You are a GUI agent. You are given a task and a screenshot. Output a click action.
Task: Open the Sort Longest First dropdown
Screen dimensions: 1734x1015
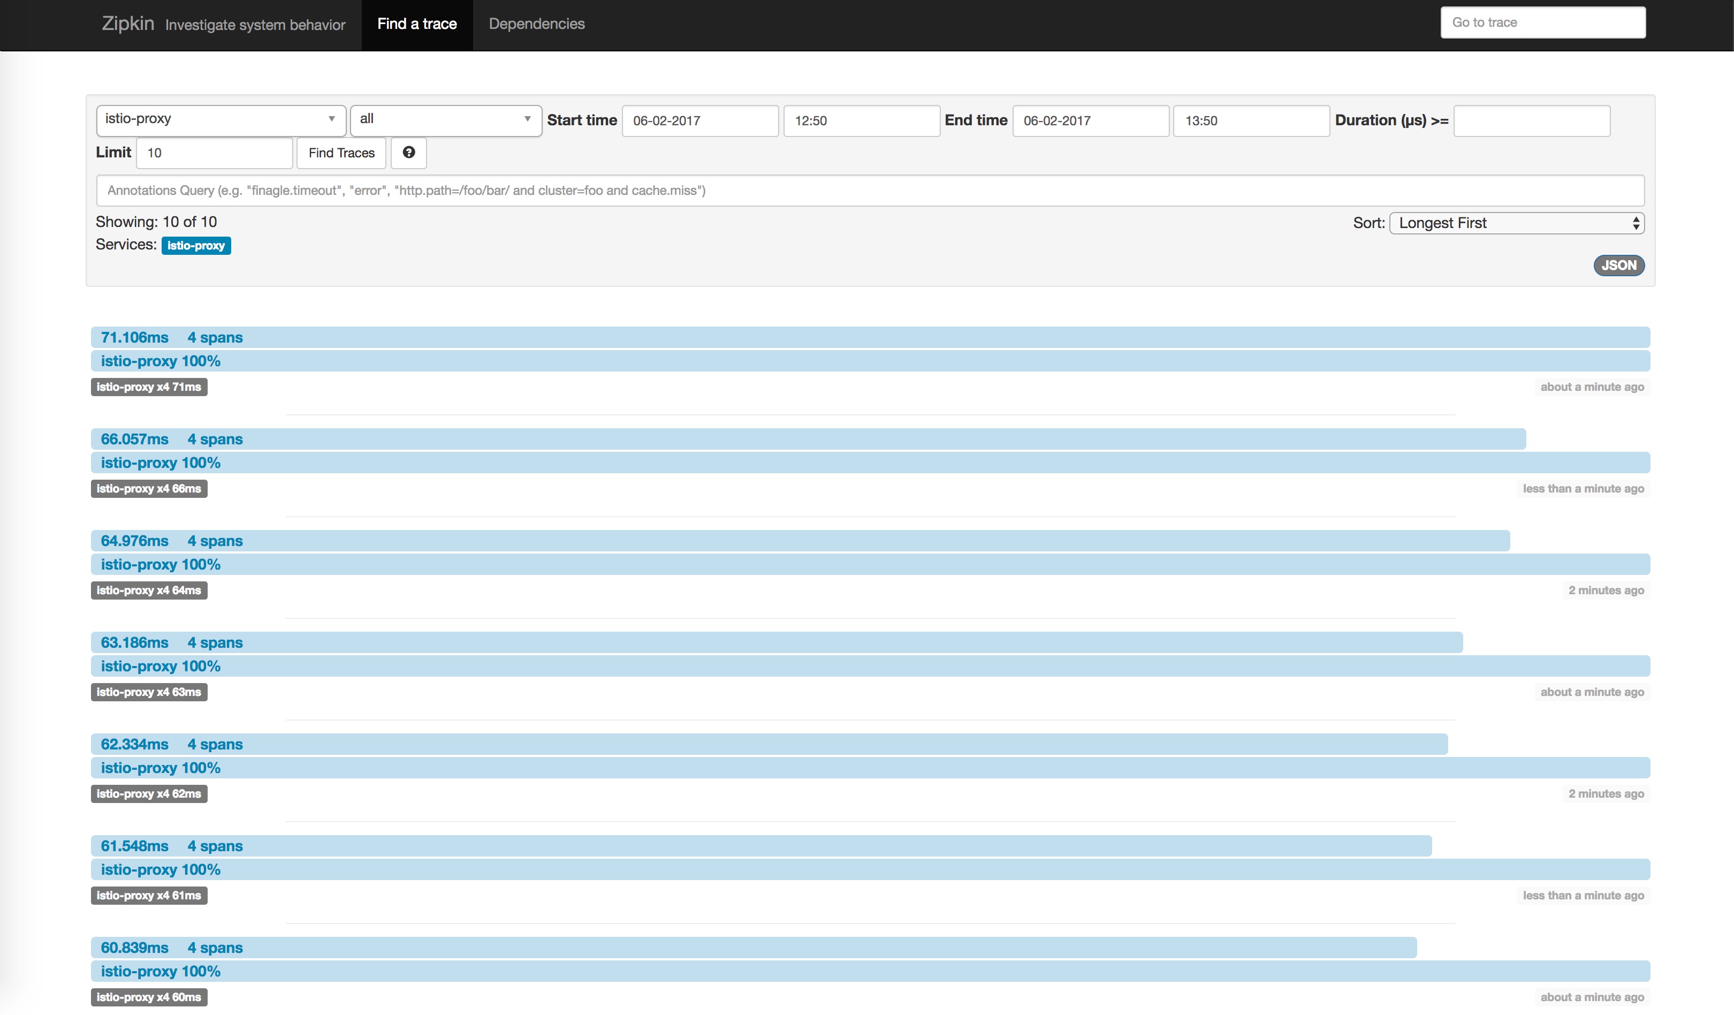coord(1517,222)
